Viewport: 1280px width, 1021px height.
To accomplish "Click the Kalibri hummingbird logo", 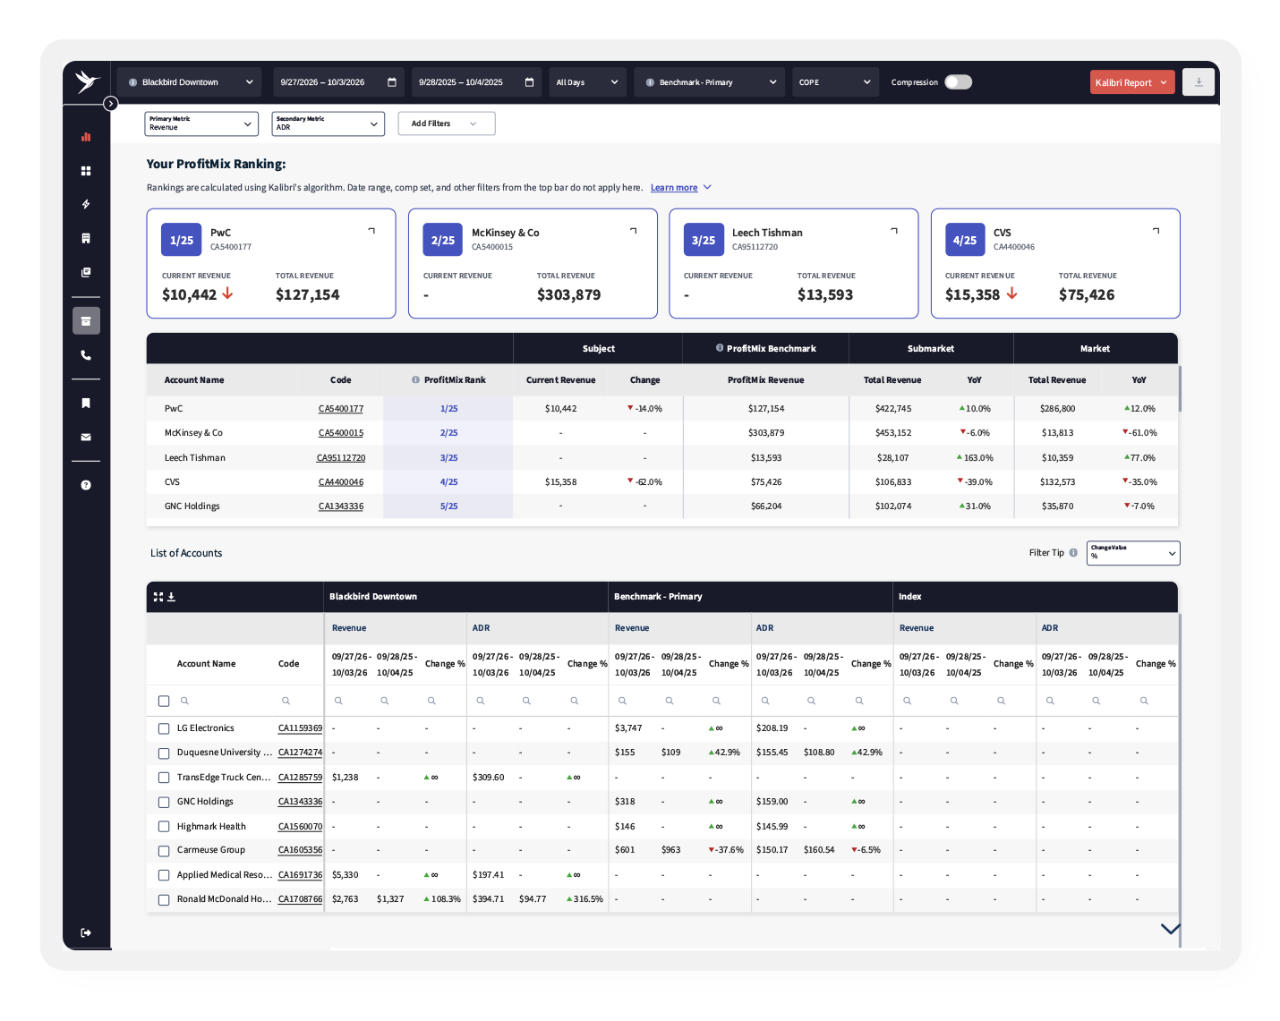I will point(87,81).
